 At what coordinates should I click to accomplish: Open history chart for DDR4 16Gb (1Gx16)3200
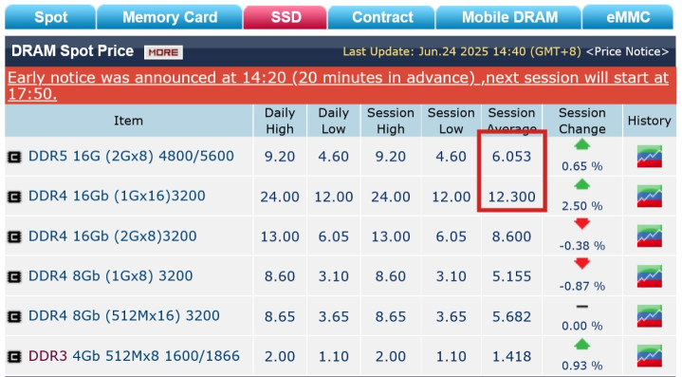click(650, 197)
